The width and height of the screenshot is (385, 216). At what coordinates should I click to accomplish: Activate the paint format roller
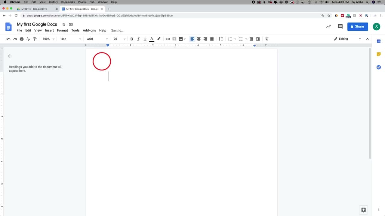35,39
